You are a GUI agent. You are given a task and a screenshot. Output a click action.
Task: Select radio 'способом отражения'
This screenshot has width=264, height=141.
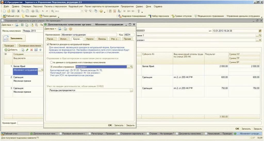tap(51, 67)
